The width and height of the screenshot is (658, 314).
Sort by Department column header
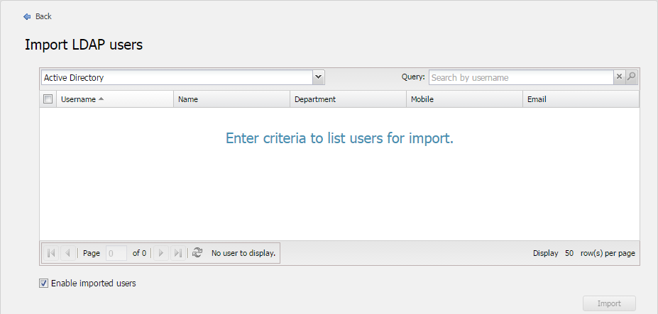315,99
